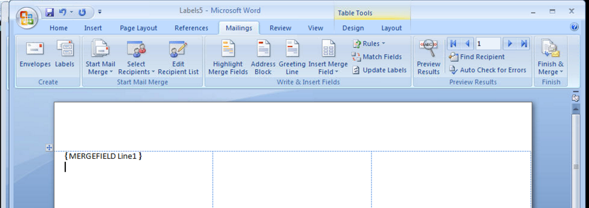Expand the Insert Merge Field dropdown arrow
Image resolution: width=589 pixels, height=208 pixels.
336,72
